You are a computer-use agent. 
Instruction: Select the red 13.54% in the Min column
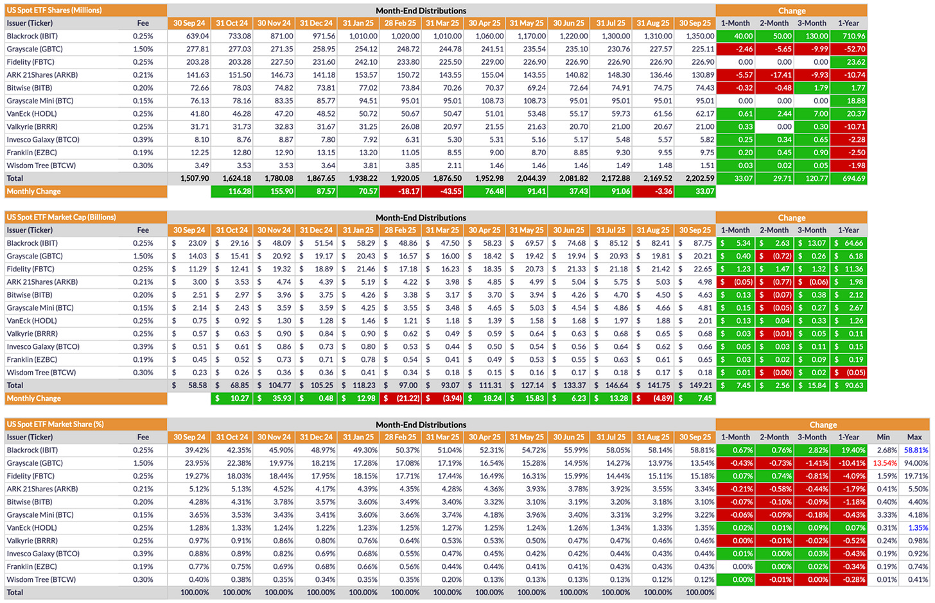coord(885,463)
